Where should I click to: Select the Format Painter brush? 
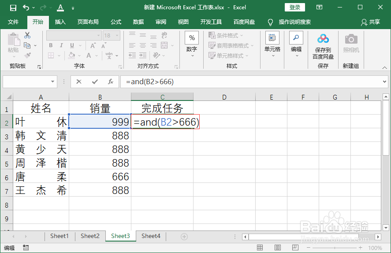pos(27,56)
